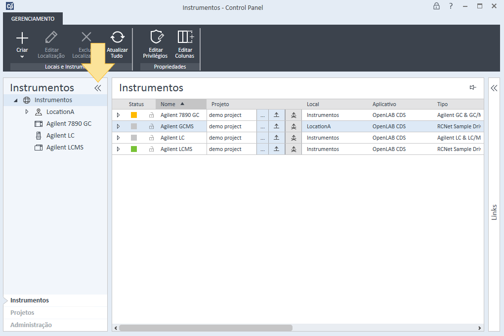
Task: Sort by Status column header
Action: click(x=136, y=104)
